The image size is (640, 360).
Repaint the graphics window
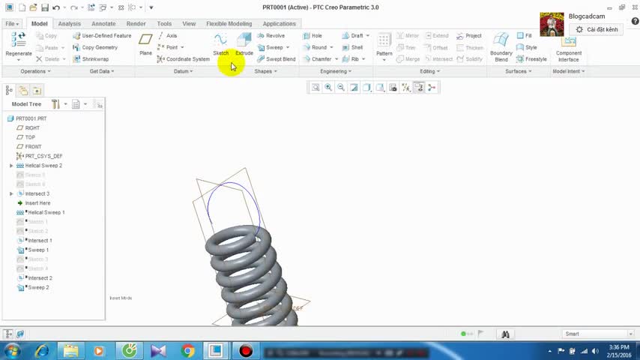[x=354, y=88]
